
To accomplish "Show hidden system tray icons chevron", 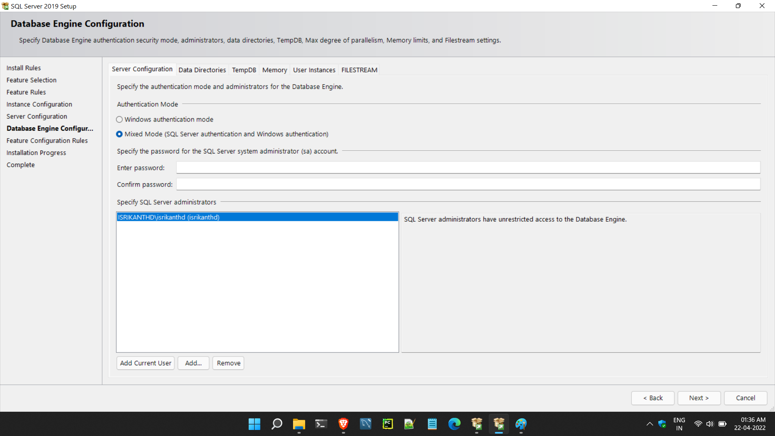I will tap(649, 424).
